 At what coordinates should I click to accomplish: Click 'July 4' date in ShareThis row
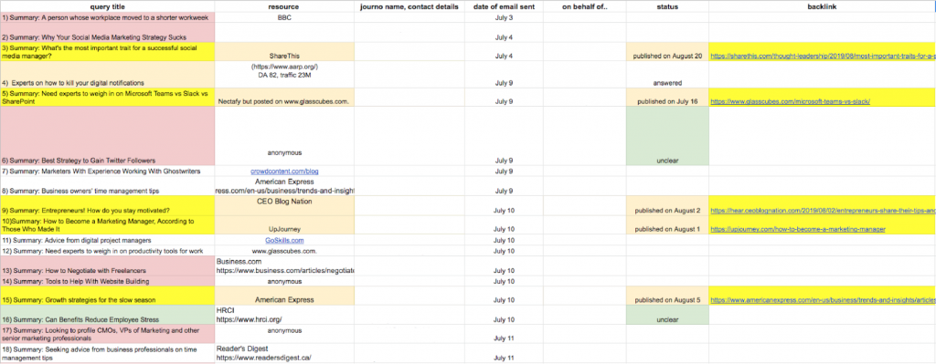[504, 52]
